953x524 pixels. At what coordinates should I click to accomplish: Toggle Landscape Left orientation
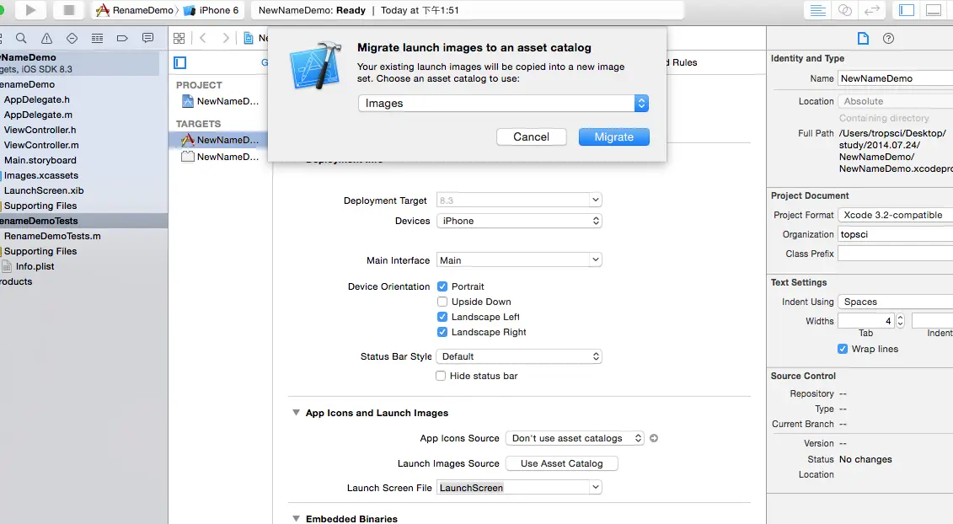442,317
